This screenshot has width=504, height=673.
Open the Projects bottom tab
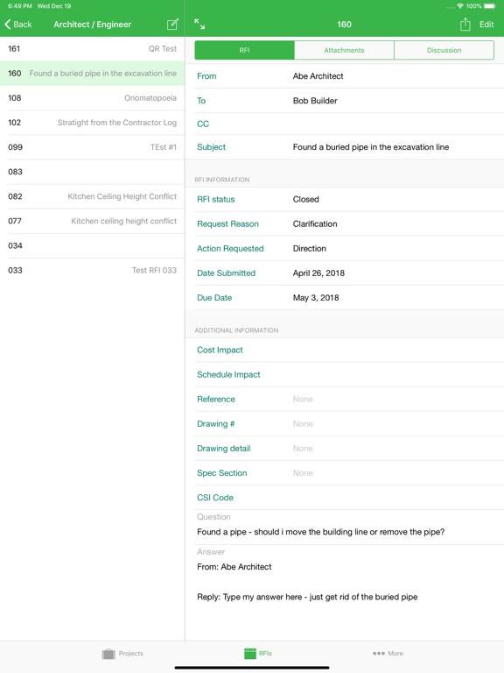click(122, 653)
